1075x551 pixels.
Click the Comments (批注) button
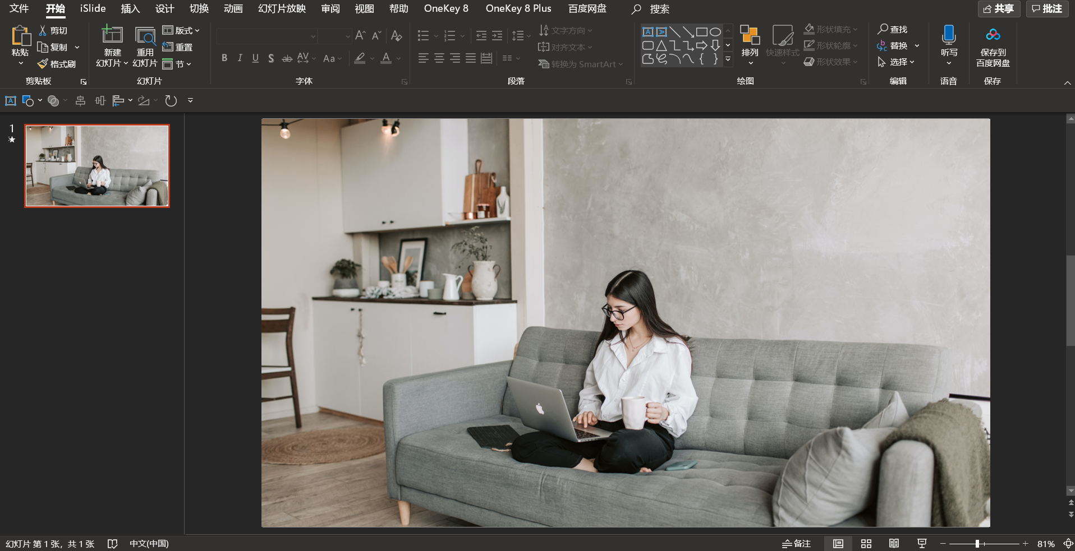click(x=1047, y=8)
